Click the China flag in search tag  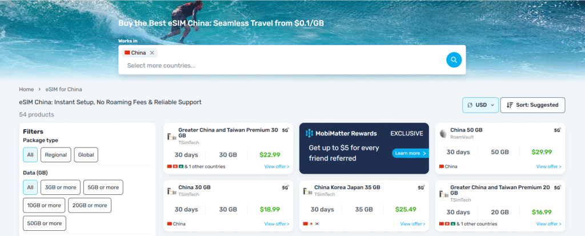click(127, 53)
